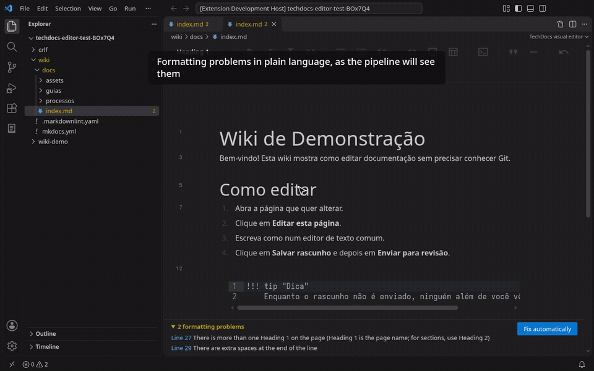The image size is (594, 371).
Task: Open the Source Control view
Action: click(x=12, y=67)
